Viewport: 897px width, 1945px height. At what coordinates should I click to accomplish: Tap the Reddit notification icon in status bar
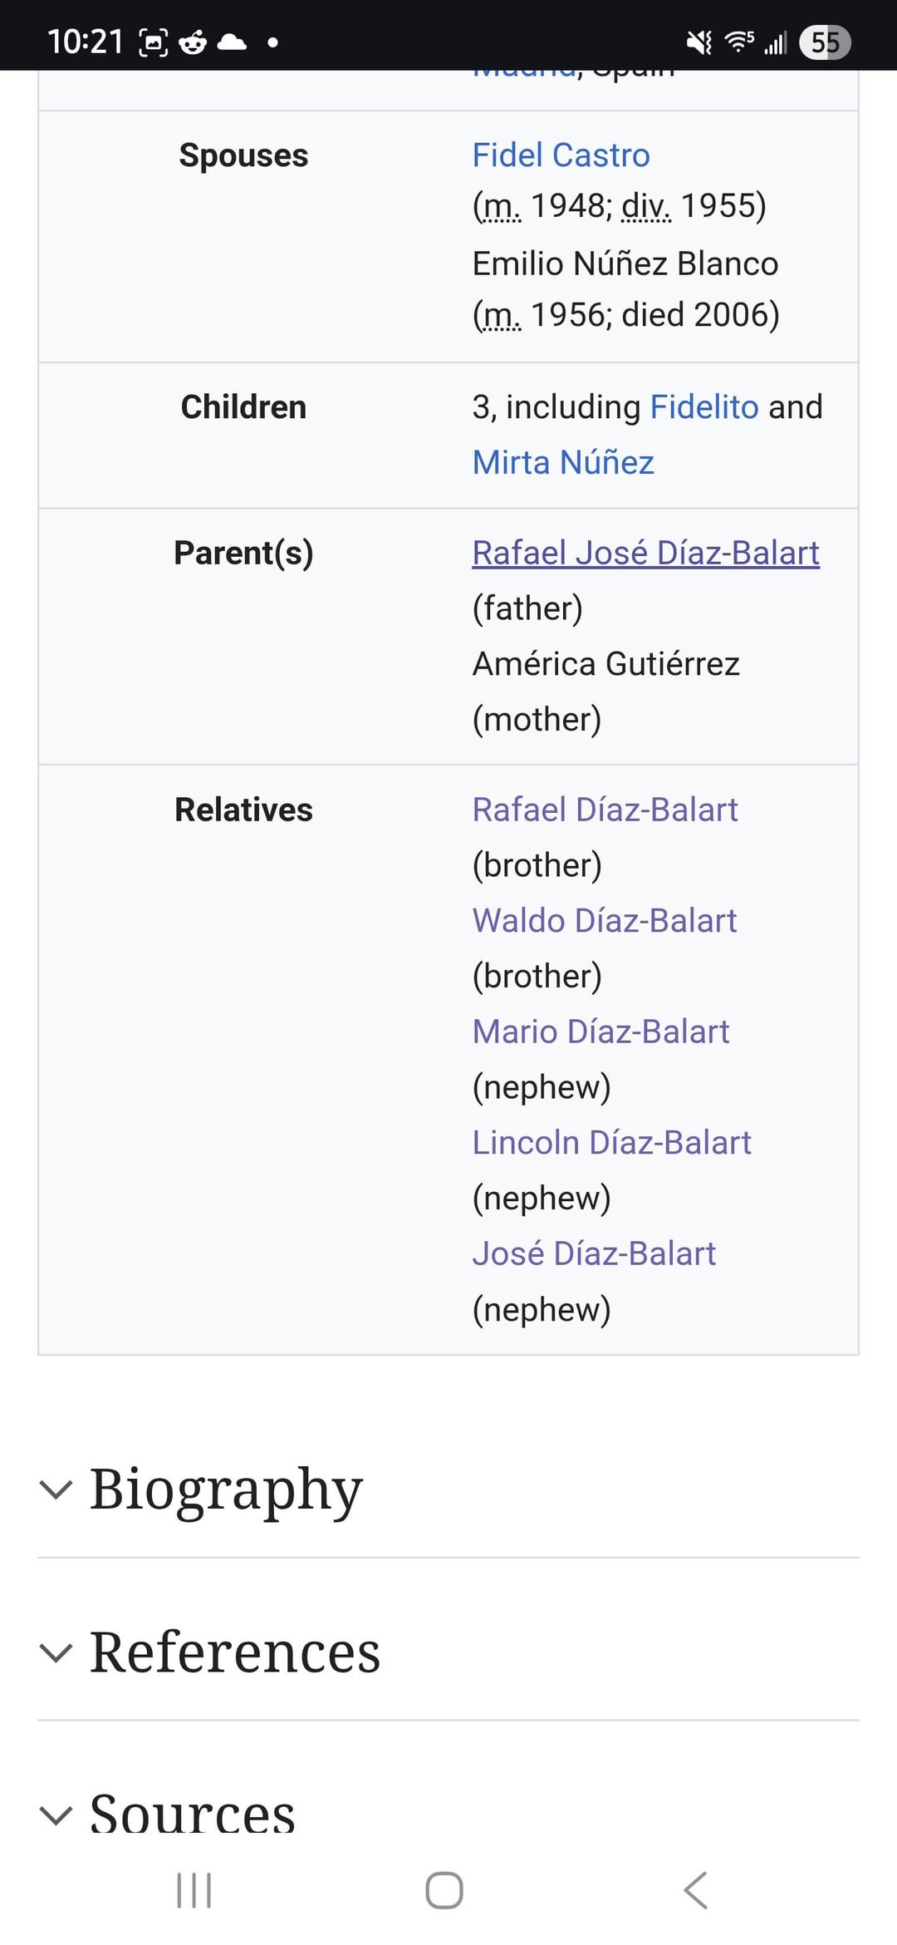point(193,42)
